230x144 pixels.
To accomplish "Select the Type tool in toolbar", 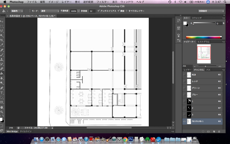I will tap(2, 93).
